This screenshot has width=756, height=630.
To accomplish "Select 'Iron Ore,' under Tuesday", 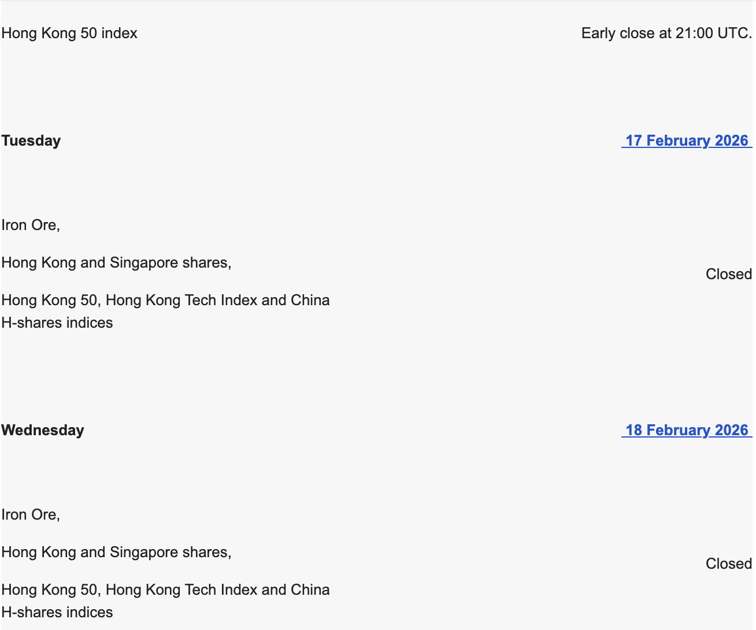I will [31, 225].
